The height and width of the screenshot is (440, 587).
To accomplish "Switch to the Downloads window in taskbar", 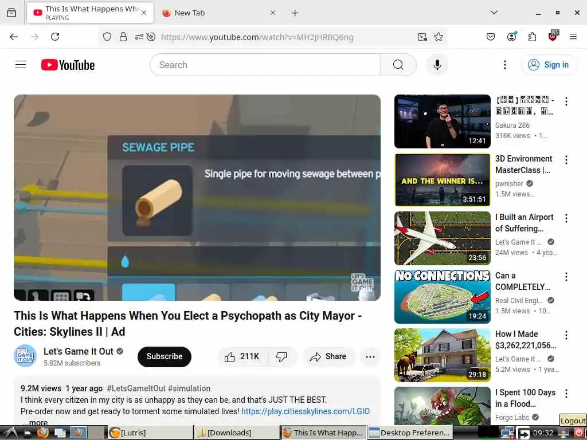I will 237,433.
